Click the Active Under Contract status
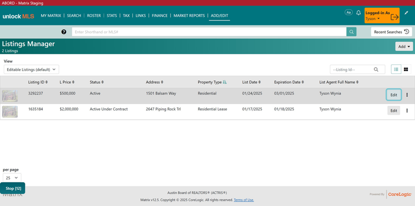This screenshot has width=415, height=206. 109,109
